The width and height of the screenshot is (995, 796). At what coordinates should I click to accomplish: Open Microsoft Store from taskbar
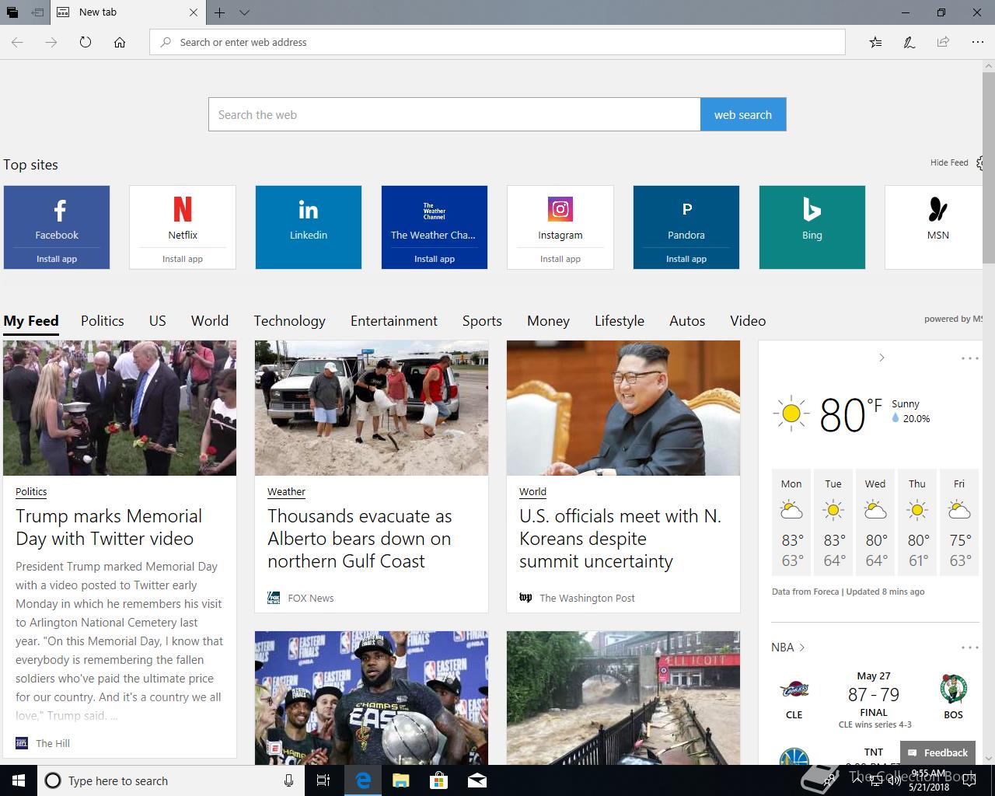439,780
